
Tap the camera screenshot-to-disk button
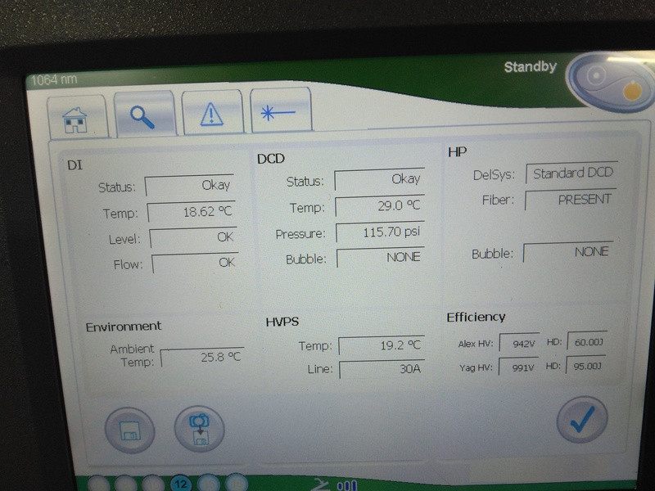199,429
